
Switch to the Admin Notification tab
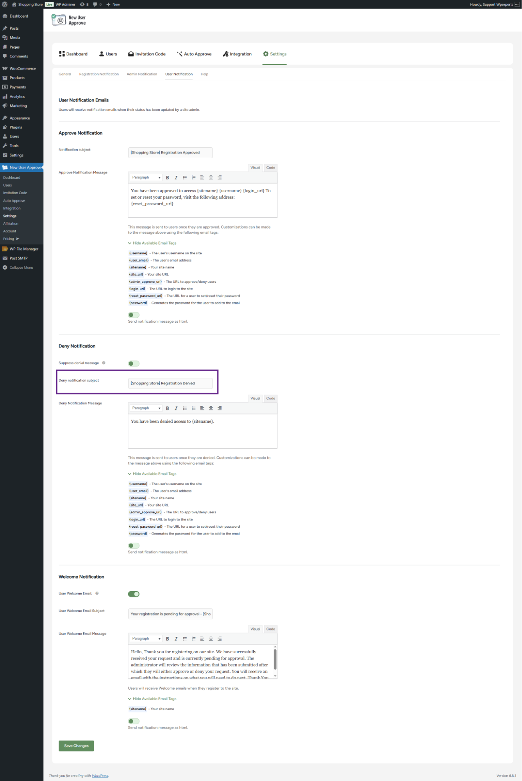point(142,74)
